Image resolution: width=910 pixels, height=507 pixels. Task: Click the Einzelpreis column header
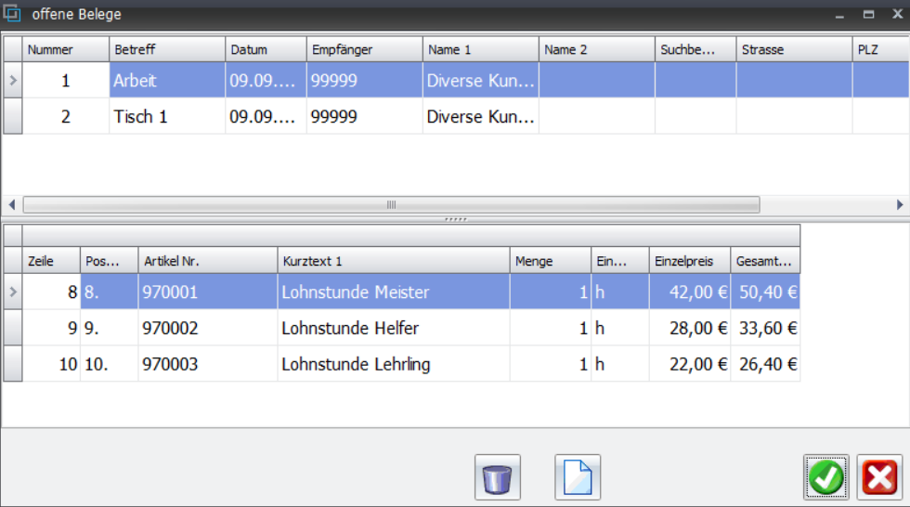(689, 262)
